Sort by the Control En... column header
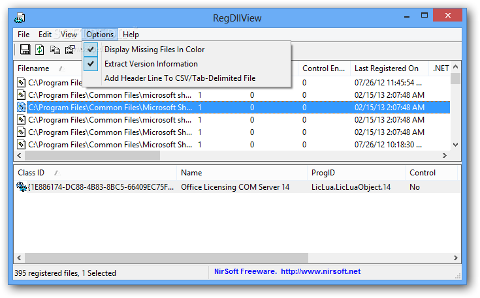Screen dimensions: 480x298 [323, 68]
